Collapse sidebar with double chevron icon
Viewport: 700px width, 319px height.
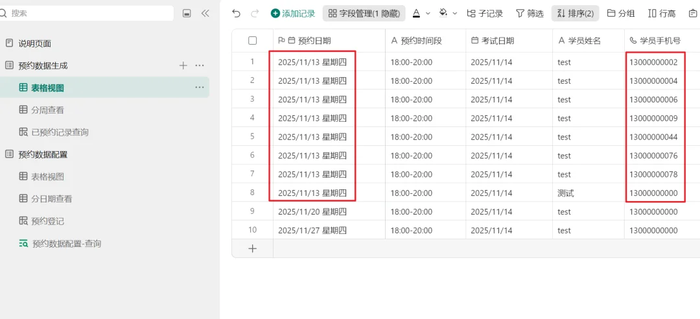[x=205, y=14]
